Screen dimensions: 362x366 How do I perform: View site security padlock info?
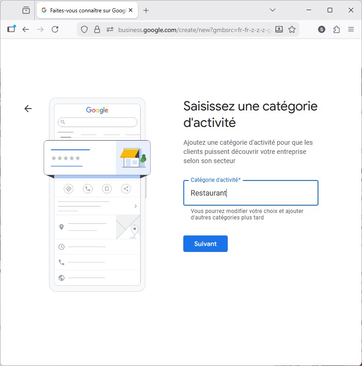[97, 29]
